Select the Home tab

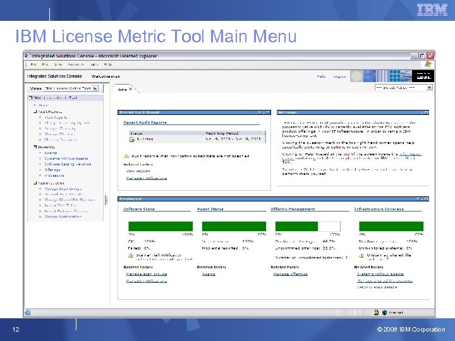click(122, 90)
